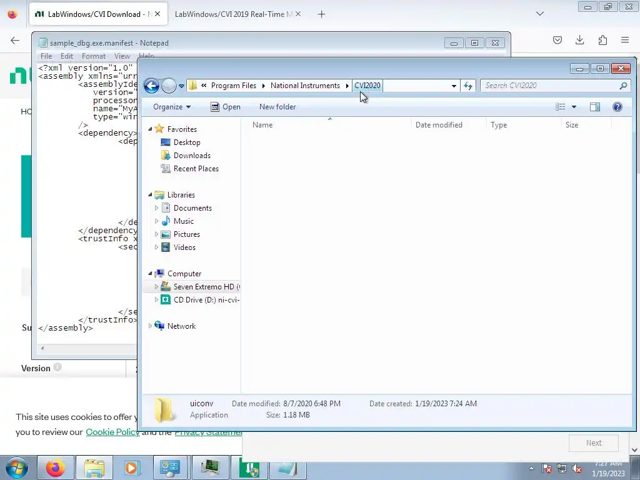Select Desktop in Favorites
This screenshot has height=480, width=640.
(x=187, y=142)
